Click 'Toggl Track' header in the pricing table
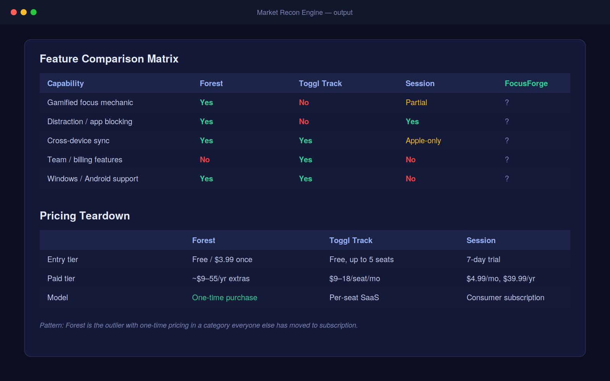 351,240
